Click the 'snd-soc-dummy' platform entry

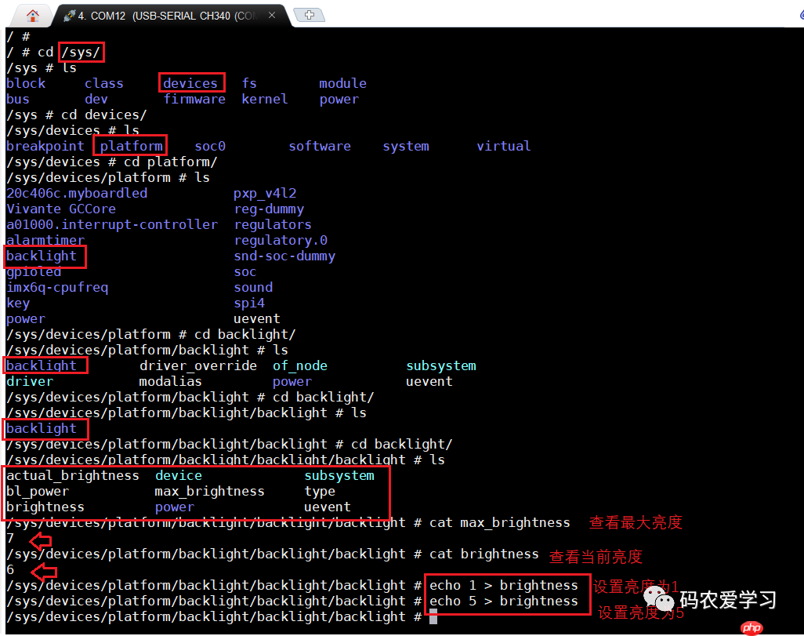[285, 256]
